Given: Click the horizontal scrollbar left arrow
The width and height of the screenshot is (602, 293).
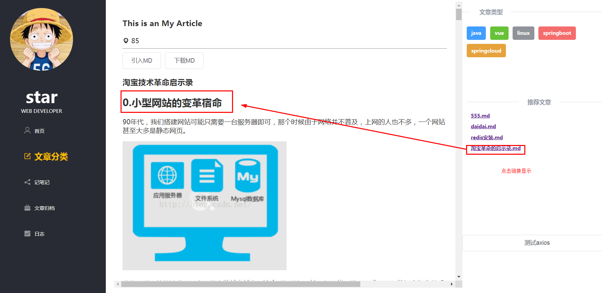Looking at the screenshot, I should point(118,284).
